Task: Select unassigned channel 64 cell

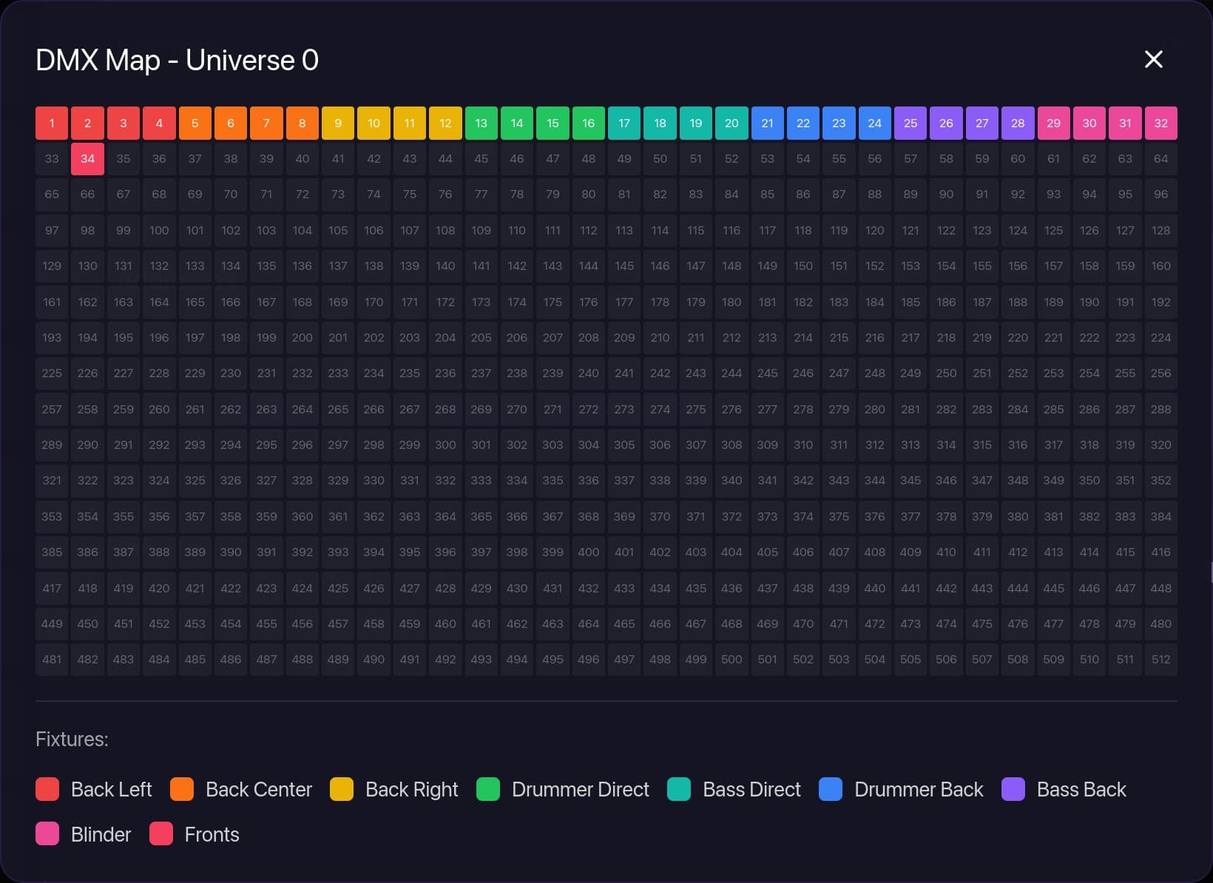Action: [x=1161, y=159]
